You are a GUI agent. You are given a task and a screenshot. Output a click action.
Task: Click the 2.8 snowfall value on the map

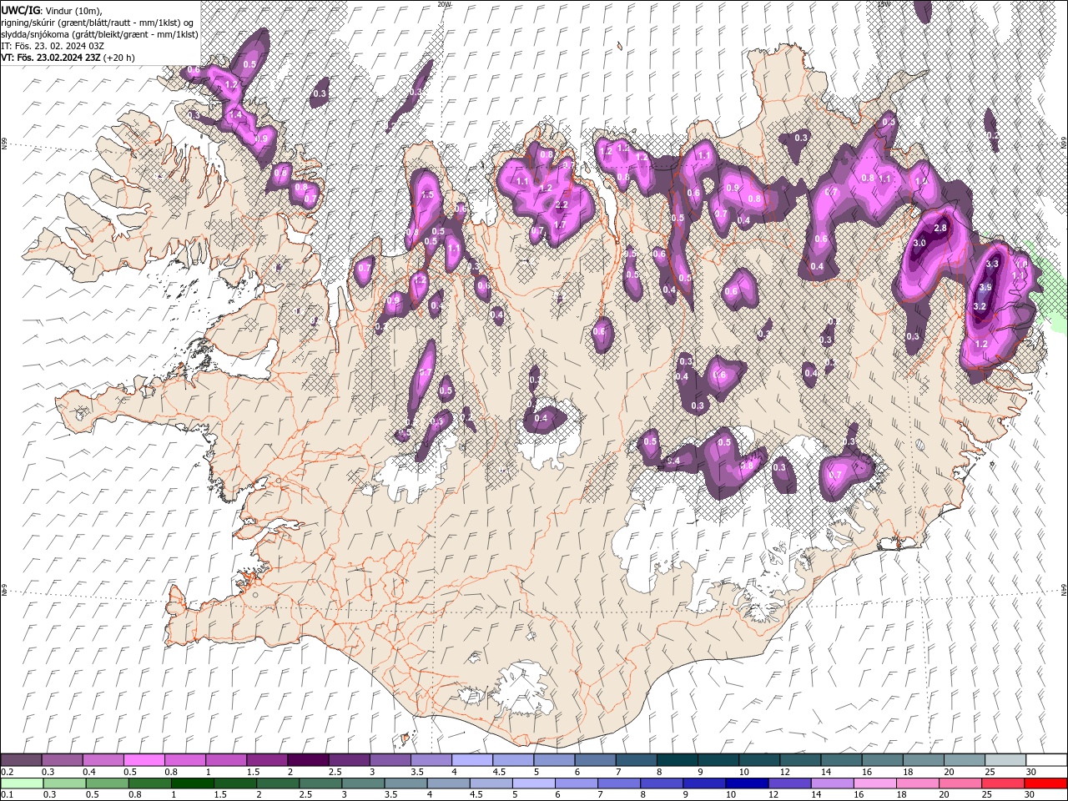(x=940, y=228)
